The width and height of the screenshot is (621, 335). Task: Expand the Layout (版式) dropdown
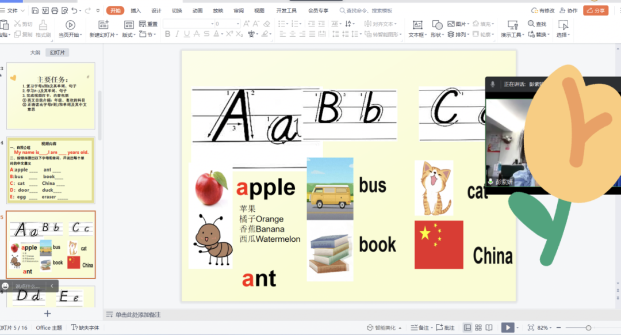coord(129,35)
